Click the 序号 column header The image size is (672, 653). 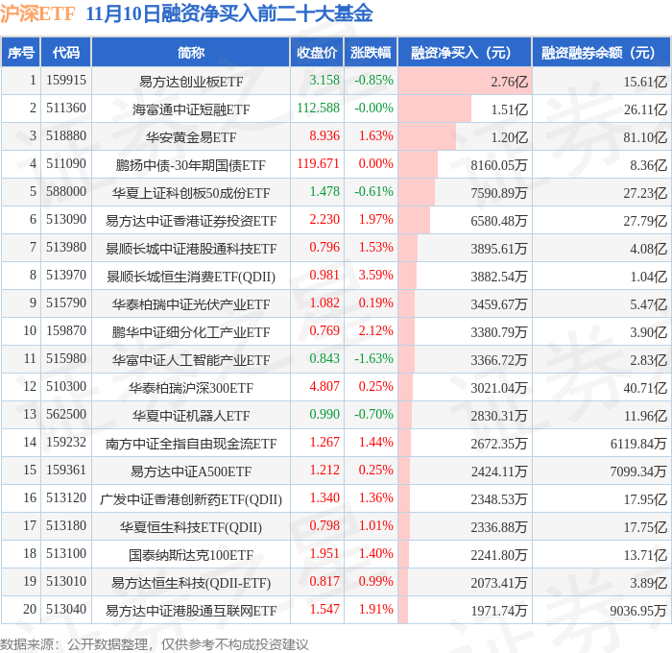pos(20,52)
